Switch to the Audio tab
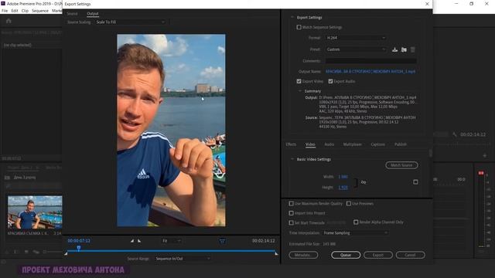The height and width of the screenshot is (278, 495). pyautogui.click(x=329, y=144)
